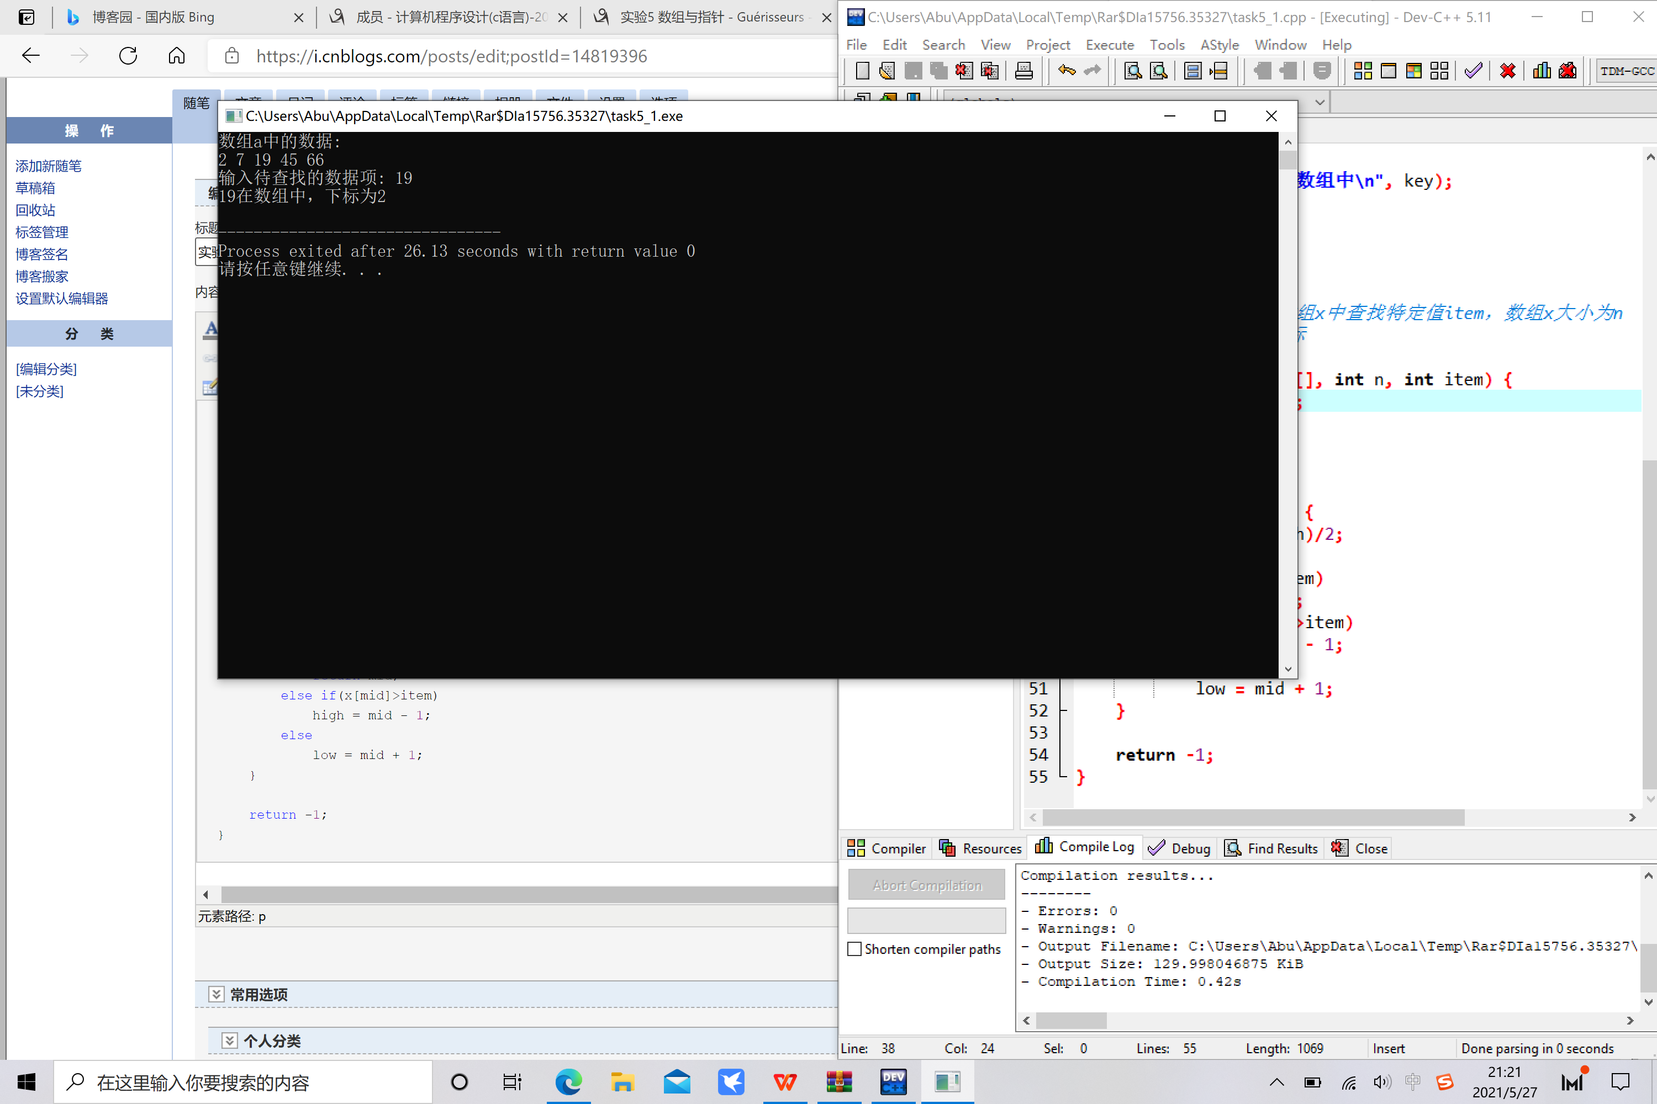Switch to the Debug tab
This screenshot has height=1104, width=1657.
point(1180,848)
